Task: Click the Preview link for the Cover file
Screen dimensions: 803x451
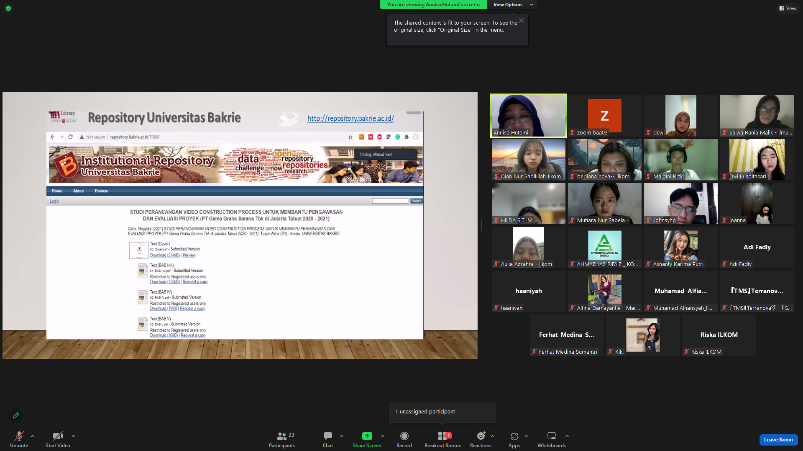Action: pos(189,255)
